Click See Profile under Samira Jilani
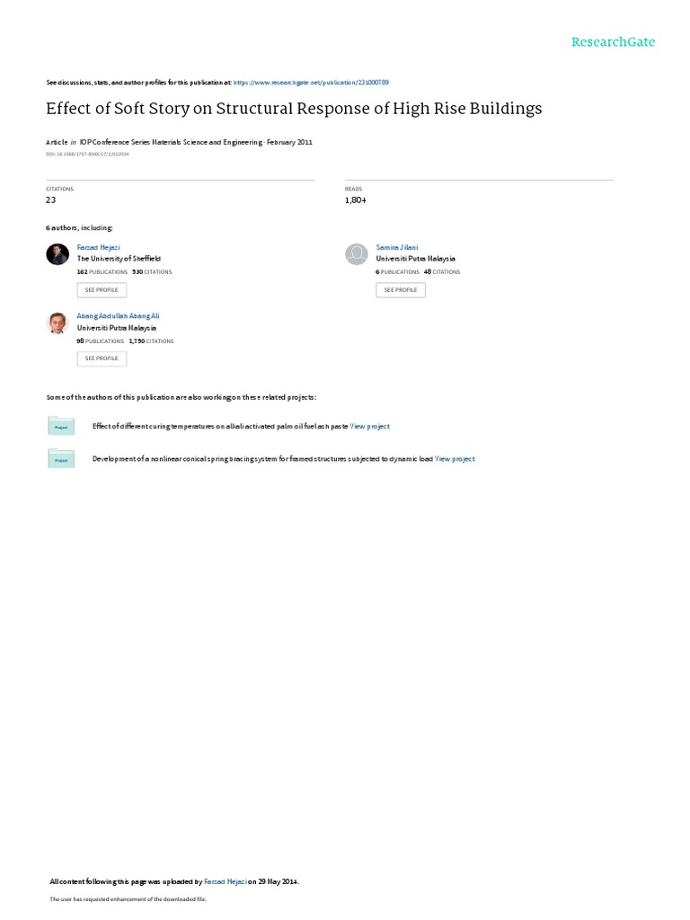Viewport: 690px width, 920px height. click(401, 290)
